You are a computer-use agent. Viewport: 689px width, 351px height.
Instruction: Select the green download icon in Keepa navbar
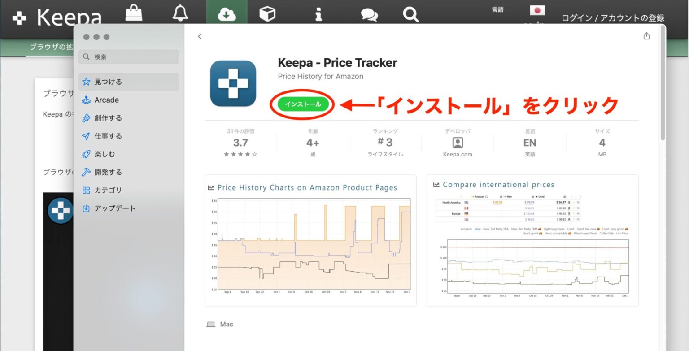pos(227,14)
